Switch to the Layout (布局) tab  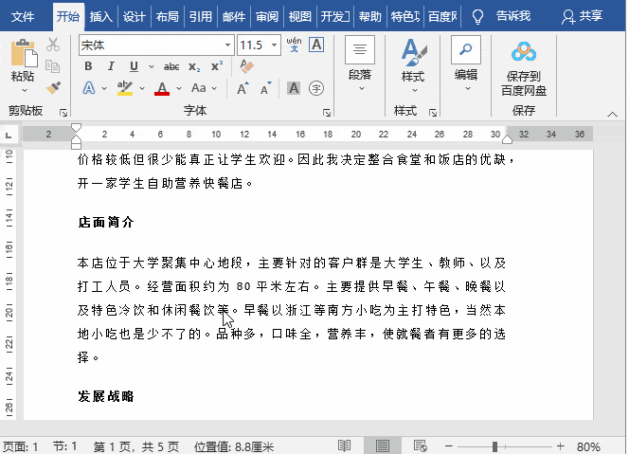coord(168,16)
